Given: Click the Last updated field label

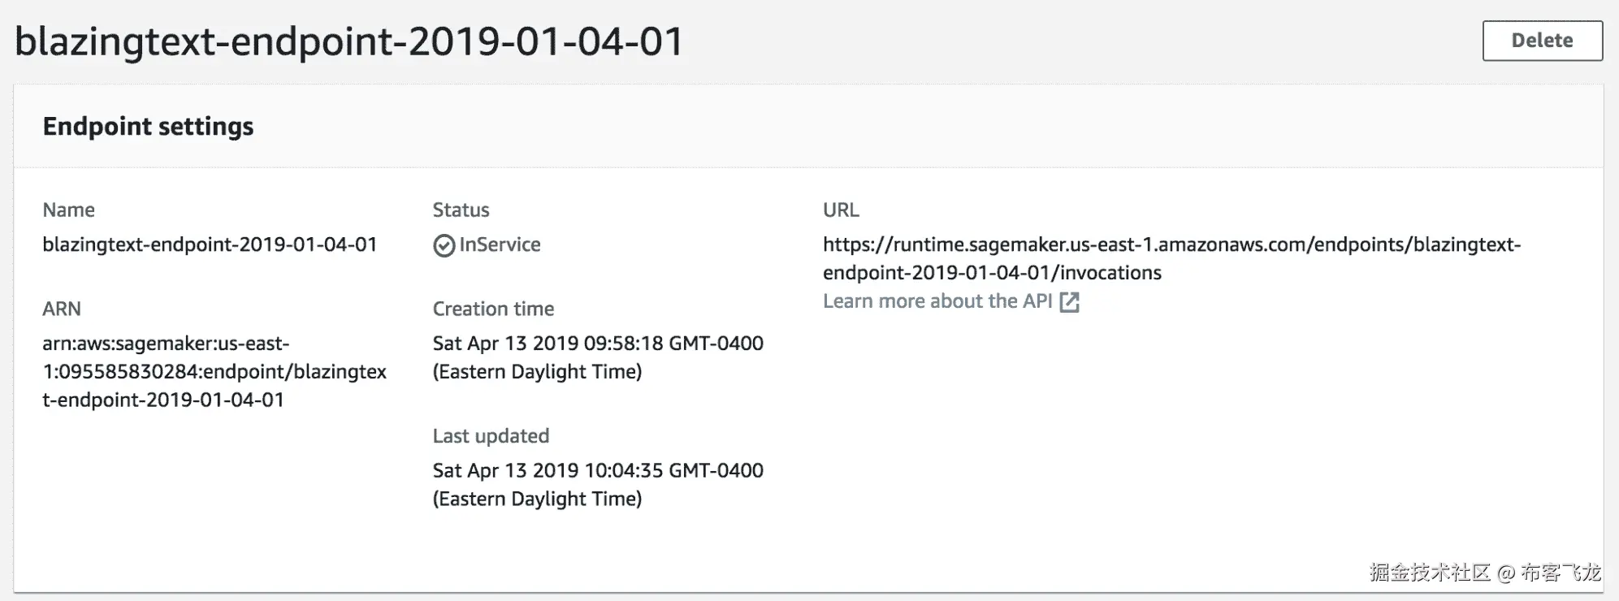Looking at the screenshot, I should (491, 436).
